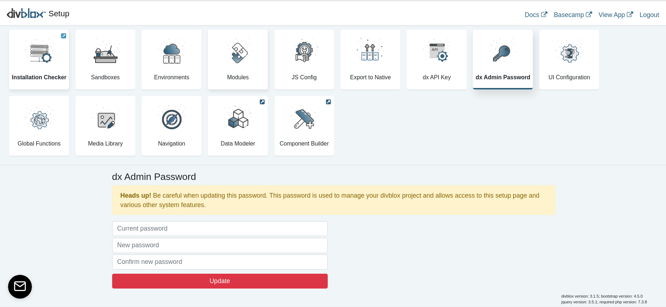Select the JS Config label
This screenshot has width=666, height=307.
[x=304, y=77]
